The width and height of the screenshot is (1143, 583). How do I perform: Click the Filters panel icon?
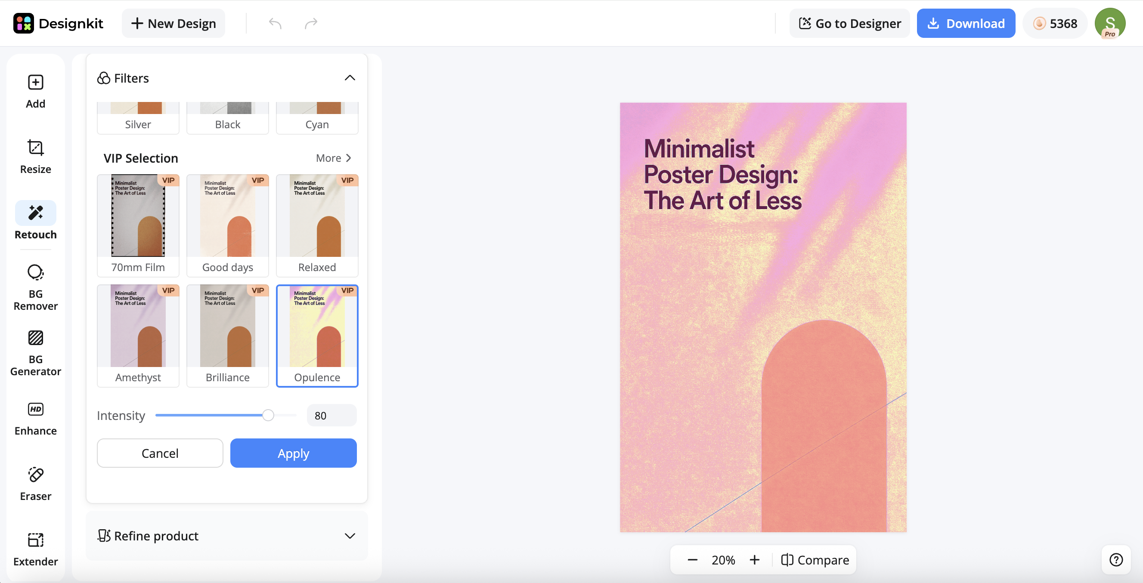pos(103,78)
